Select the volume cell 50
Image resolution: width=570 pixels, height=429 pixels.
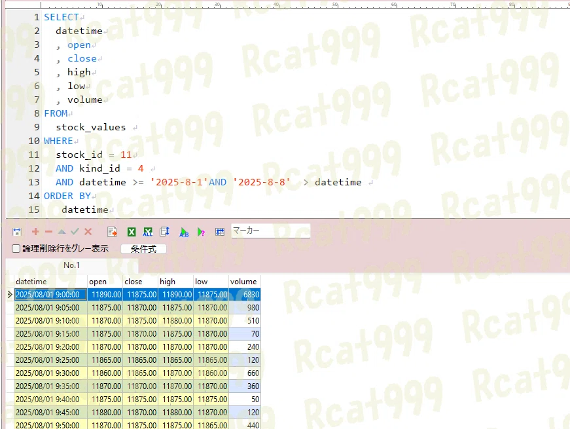(x=245, y=399)
